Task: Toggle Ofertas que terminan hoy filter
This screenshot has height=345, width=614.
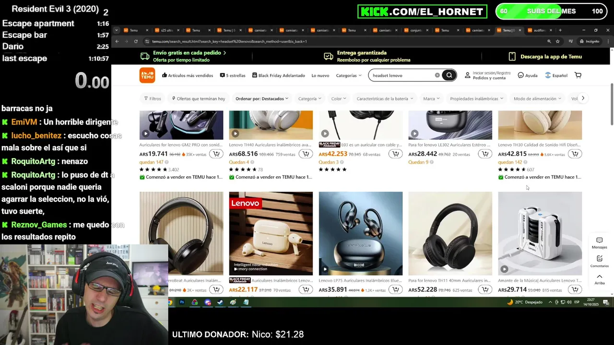Action: pyautogui.click(x=199, y=99)
